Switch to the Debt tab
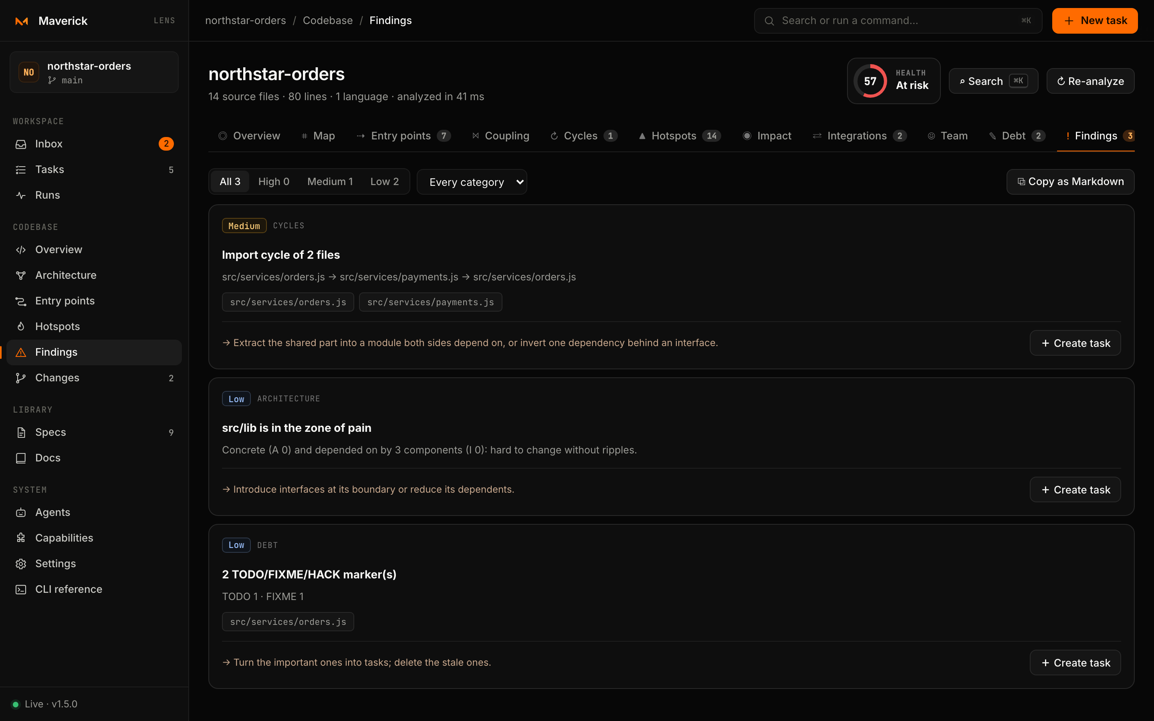 click(1017, 136)
